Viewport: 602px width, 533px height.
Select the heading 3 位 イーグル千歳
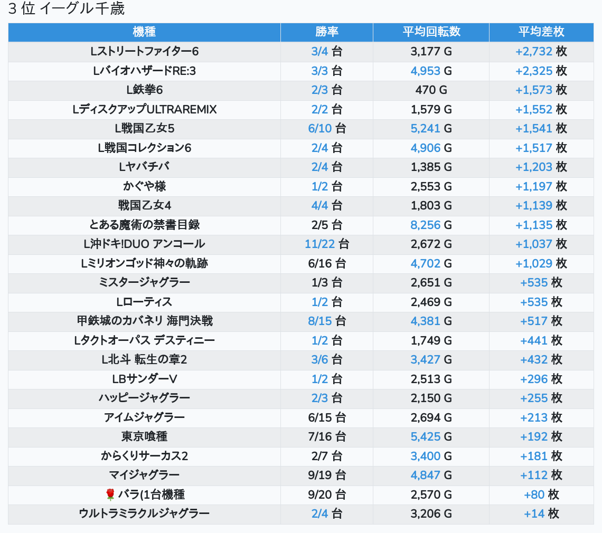pyautogui.click(x=67, y=9)
